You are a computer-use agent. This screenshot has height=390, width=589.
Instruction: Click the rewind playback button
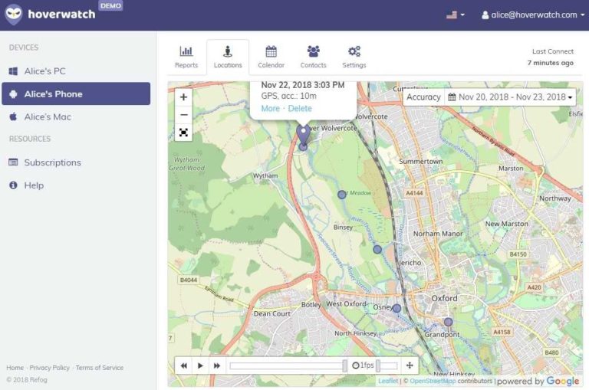[184, 365]
